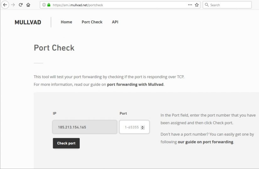259x169 pixels.
Task: Select the address bar URL text
Action: (78, 5)
